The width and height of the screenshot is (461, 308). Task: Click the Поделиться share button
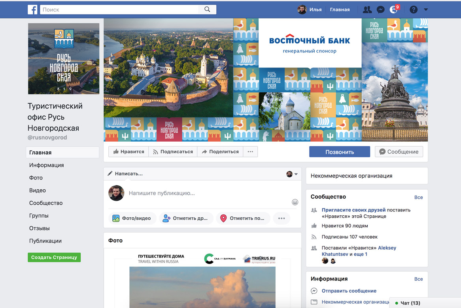point(220,152)
